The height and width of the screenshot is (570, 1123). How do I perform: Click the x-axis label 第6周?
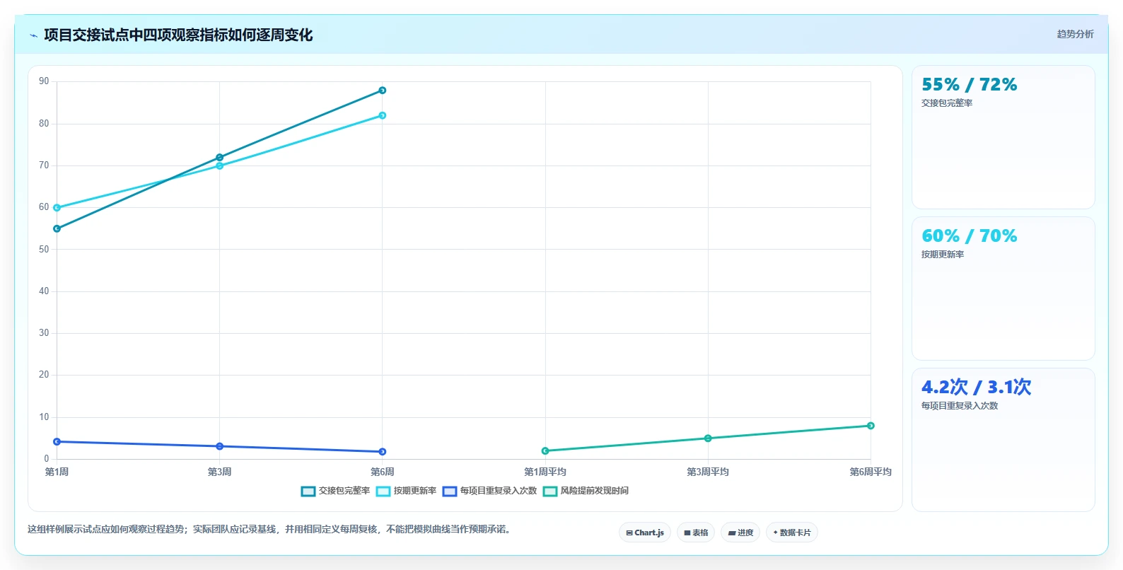pos(383,472)
